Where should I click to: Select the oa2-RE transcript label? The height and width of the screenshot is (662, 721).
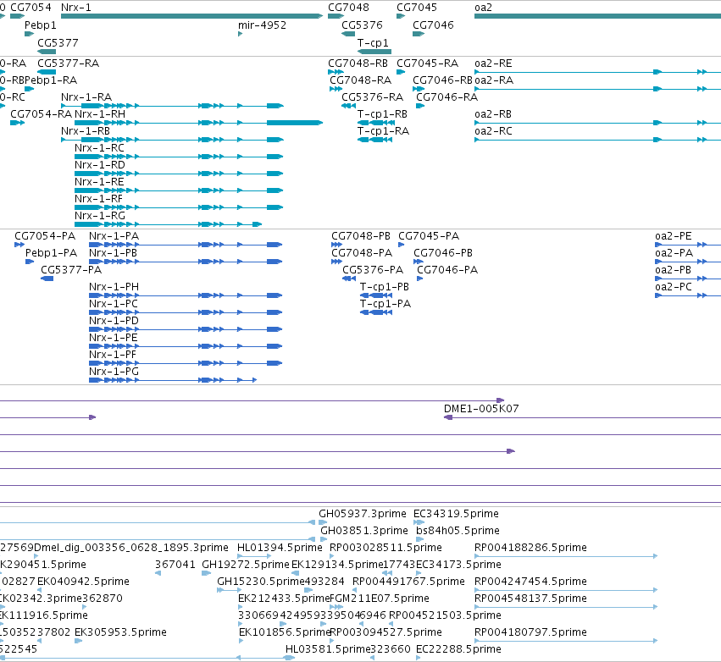click(493, 63)
